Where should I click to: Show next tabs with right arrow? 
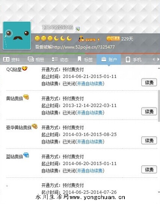(158, 59)
